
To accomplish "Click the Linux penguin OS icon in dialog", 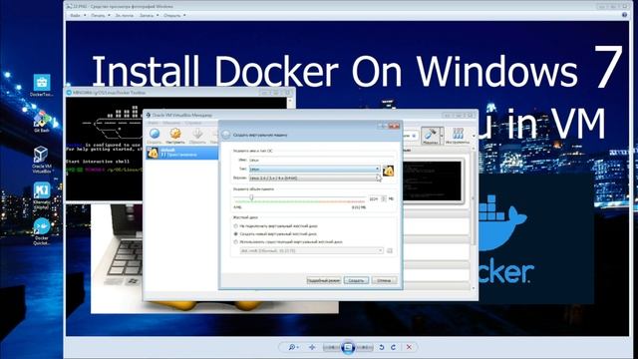I will (388, 171).
